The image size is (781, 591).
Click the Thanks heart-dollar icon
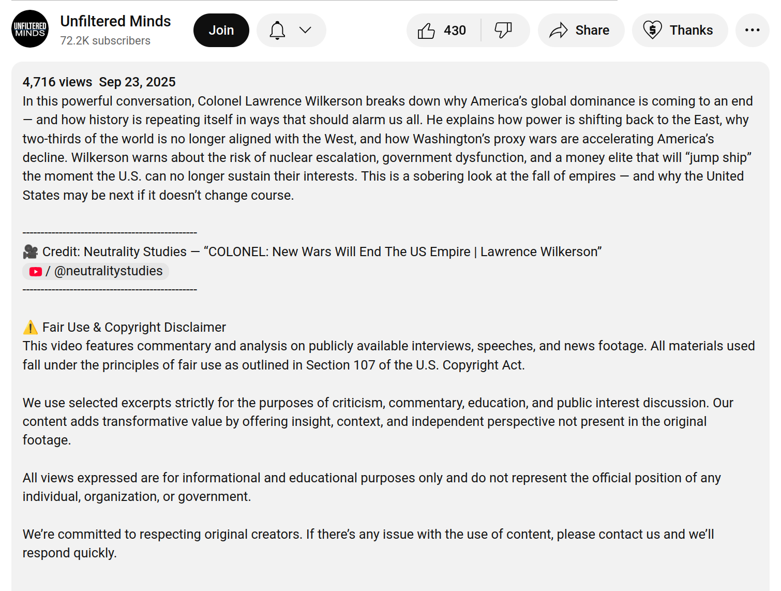pos(652,31)
